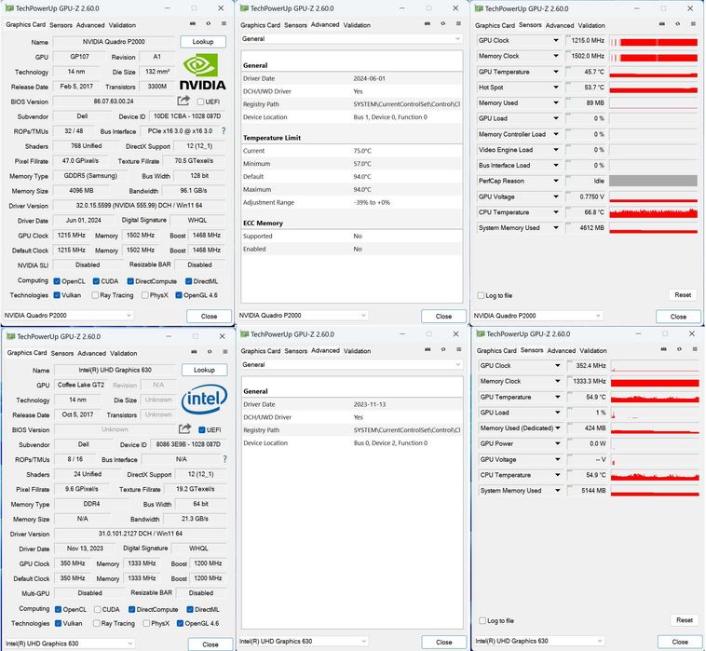706x651 pixels.
Task: Click refresh icon in NVIDIA Advanced window
Action: pos(443,23)
